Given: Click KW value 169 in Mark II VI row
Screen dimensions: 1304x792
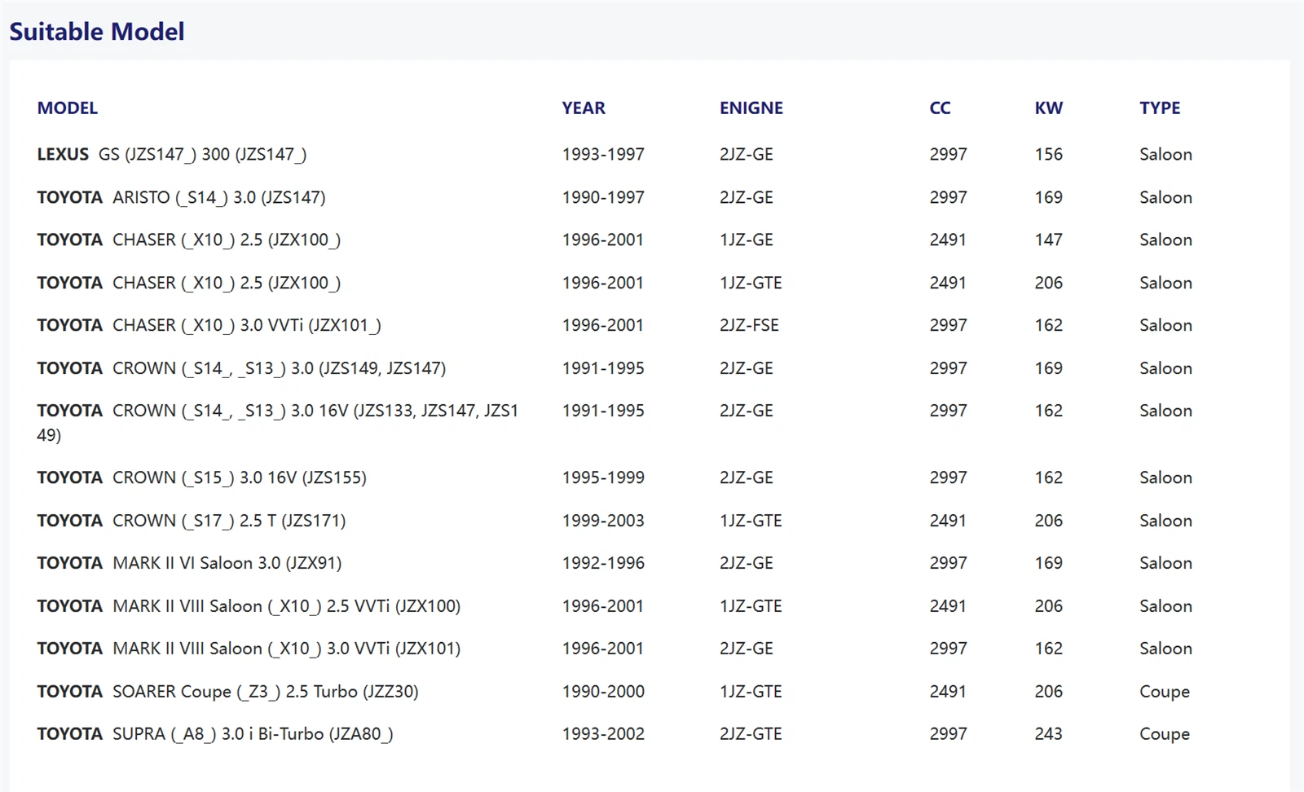Looking at the screenshot, I should tap(1048, 563).
